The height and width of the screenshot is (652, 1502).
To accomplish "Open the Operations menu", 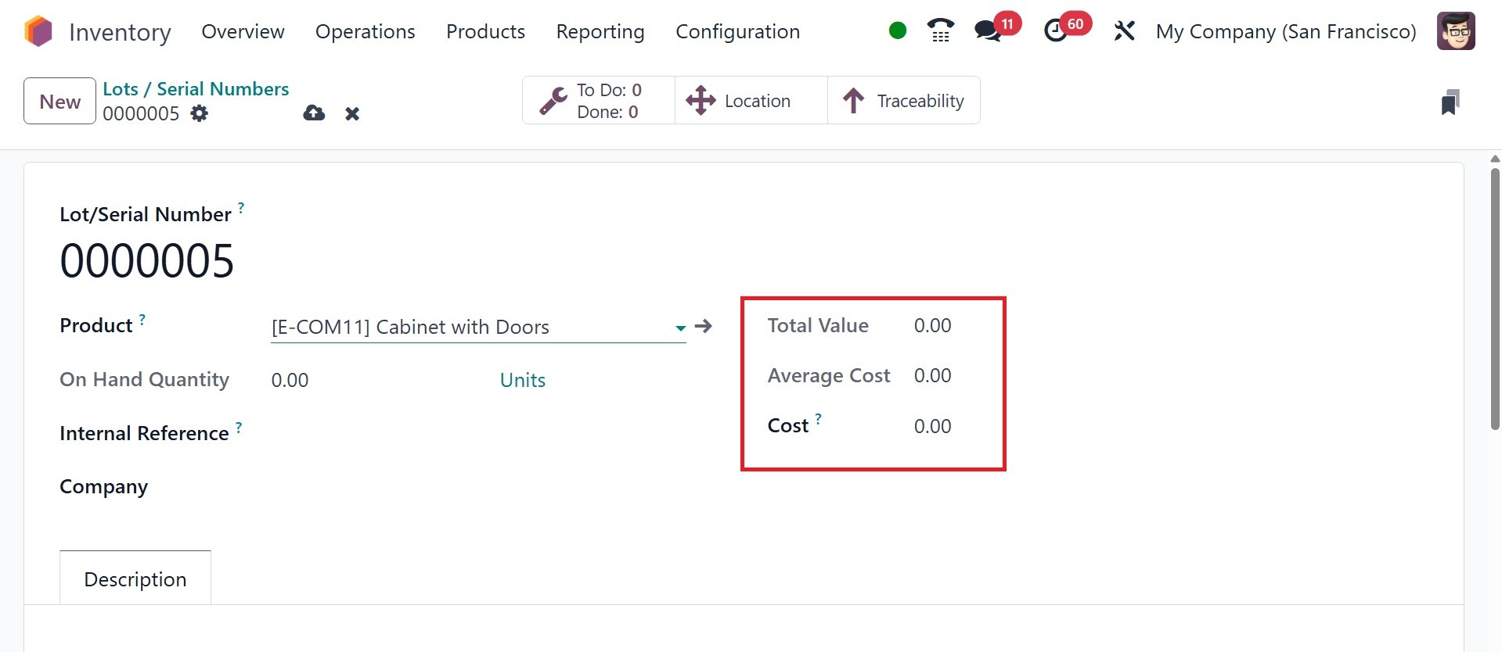I will [x=365, y=32].
